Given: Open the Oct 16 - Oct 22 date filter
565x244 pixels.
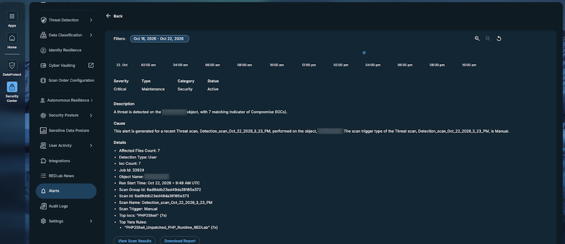Looking at the screenshot, I should 159,39.
